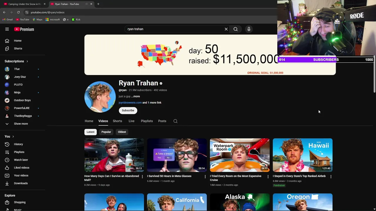Viewport: 376px width, 211px height.
Task: Click the Fundraiser badge under Airbnb video
Action: point(279,185)
